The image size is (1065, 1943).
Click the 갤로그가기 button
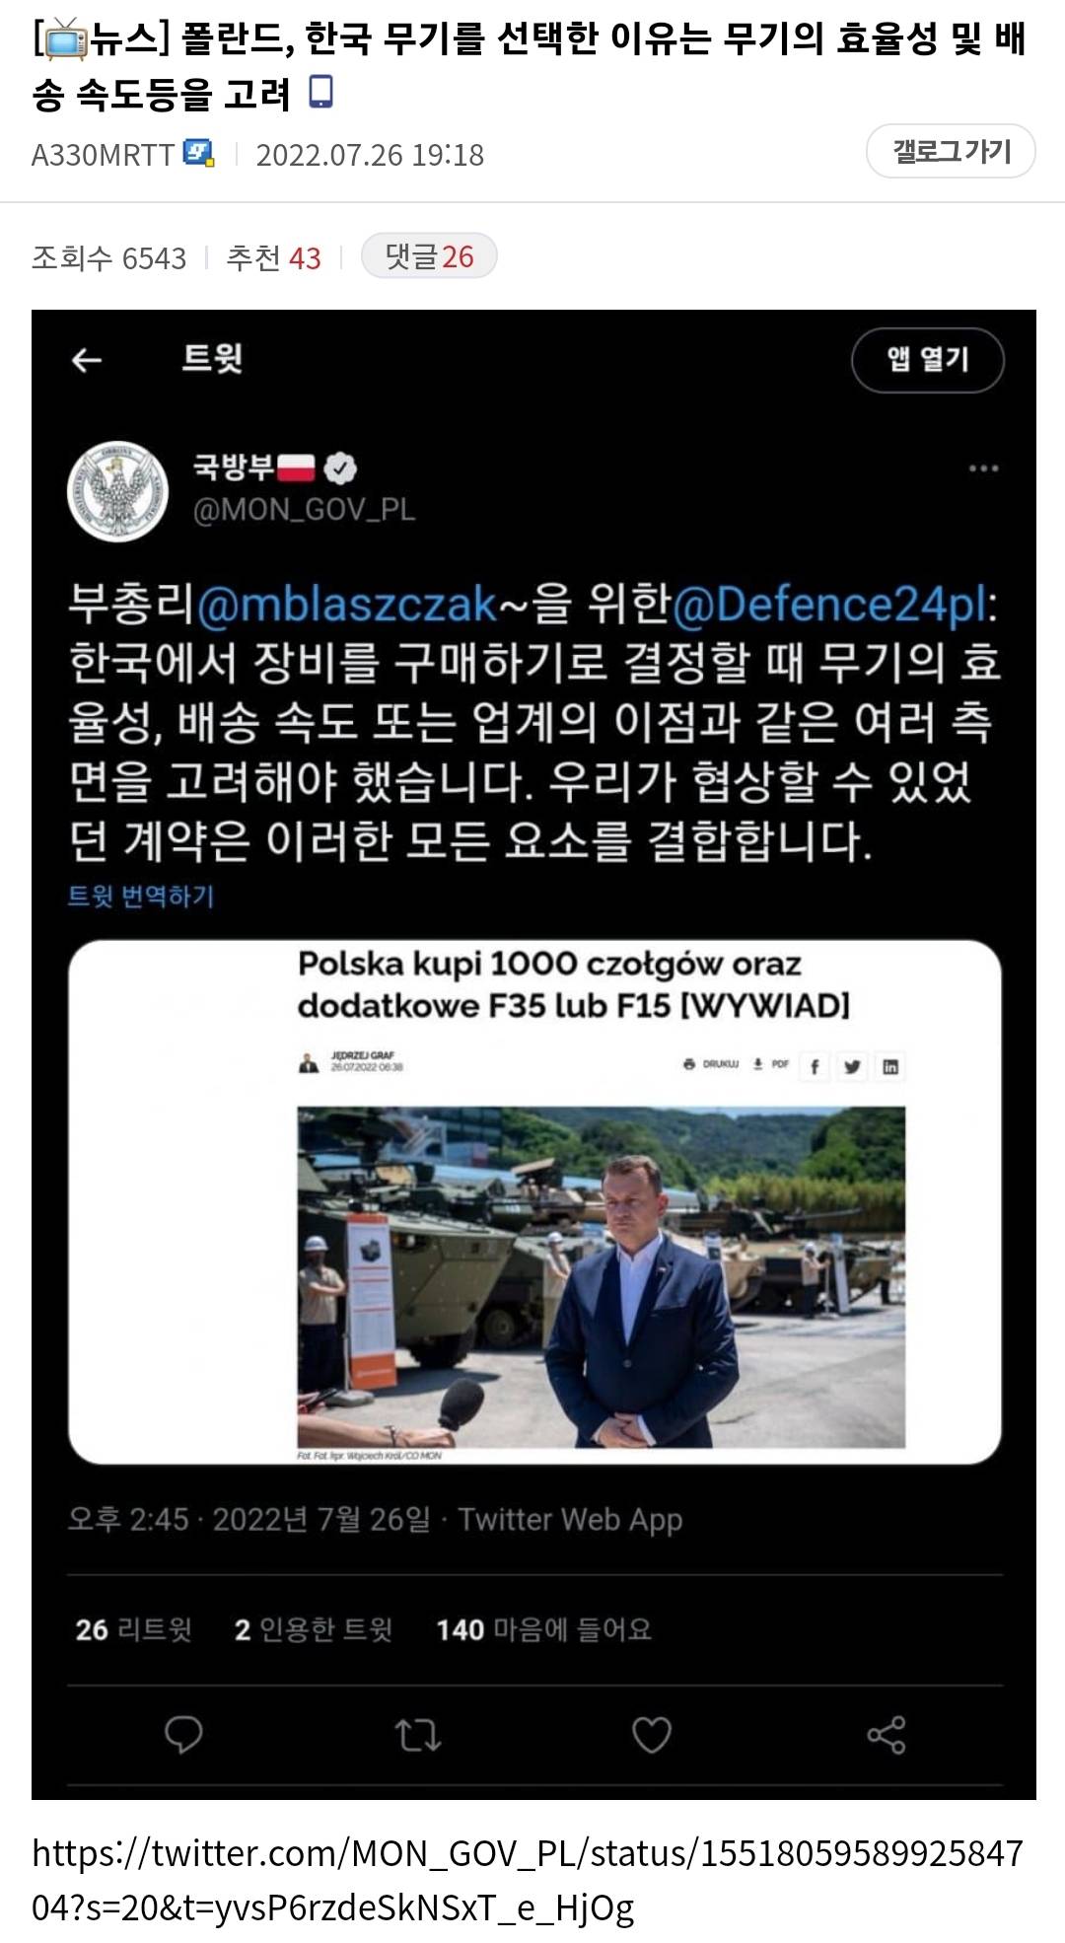pyautogui.click(x=951, y=152)
